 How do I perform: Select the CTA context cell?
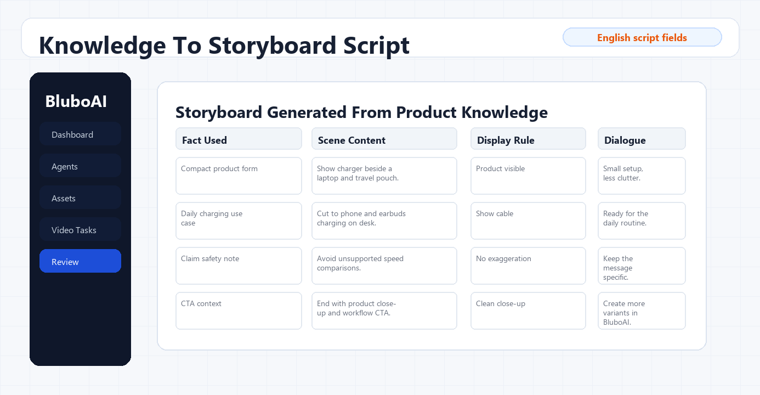pyautogui.click(x=239, y=311)
